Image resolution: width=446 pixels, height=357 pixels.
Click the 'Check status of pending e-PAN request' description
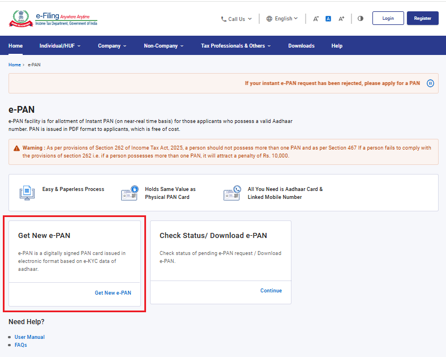[x=220, y=257]
